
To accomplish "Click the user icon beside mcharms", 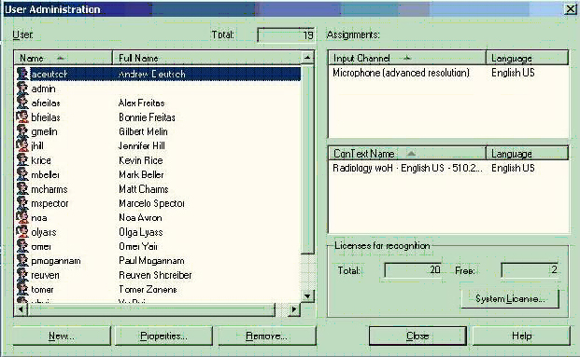I will point(22,189).
